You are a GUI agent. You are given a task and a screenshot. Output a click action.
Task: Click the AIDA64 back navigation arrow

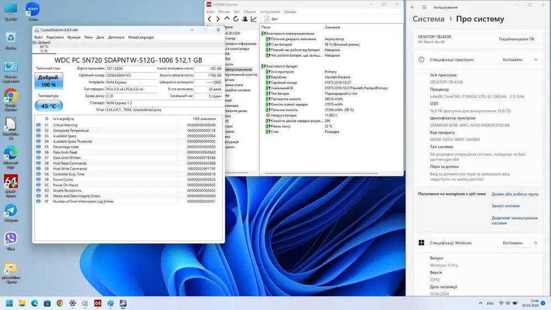pos(209,19)
